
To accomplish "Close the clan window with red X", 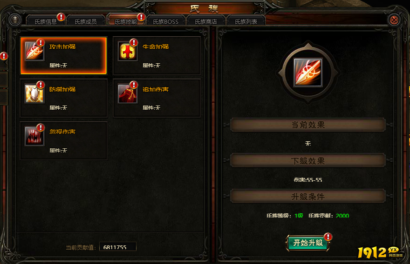I will [x=394, y=20].
